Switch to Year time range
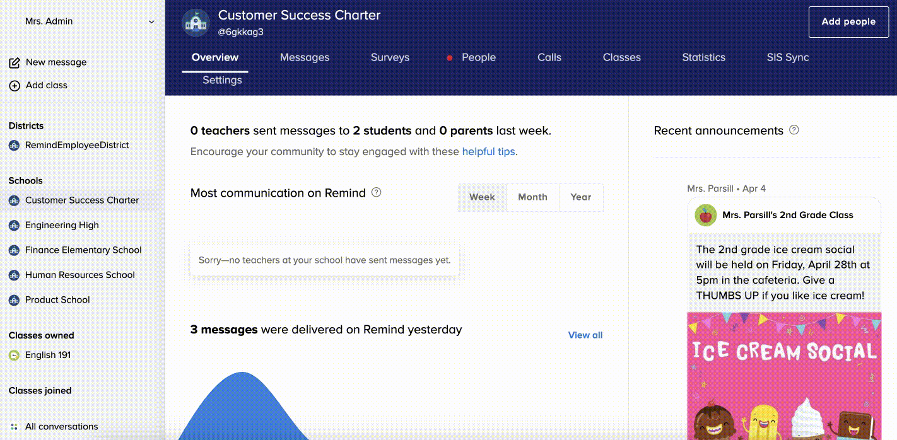 (x=580, y=197)
